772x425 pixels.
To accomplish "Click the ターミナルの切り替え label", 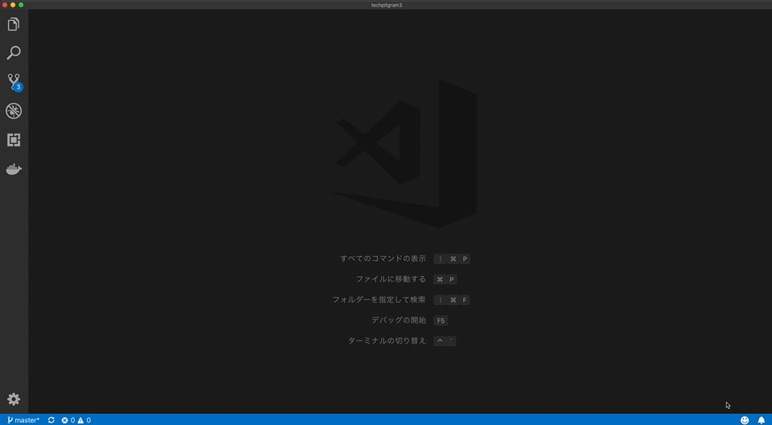I will [x=387, y=340].
